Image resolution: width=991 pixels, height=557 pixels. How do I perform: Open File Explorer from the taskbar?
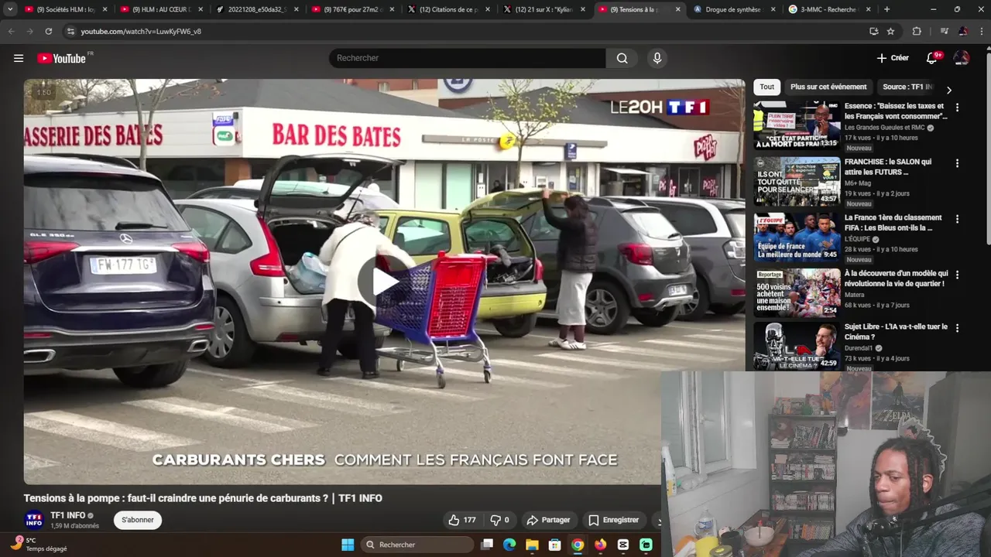pos(532,545)
